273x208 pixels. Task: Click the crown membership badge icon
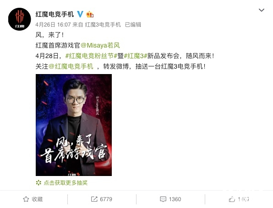tap(90, 14)
